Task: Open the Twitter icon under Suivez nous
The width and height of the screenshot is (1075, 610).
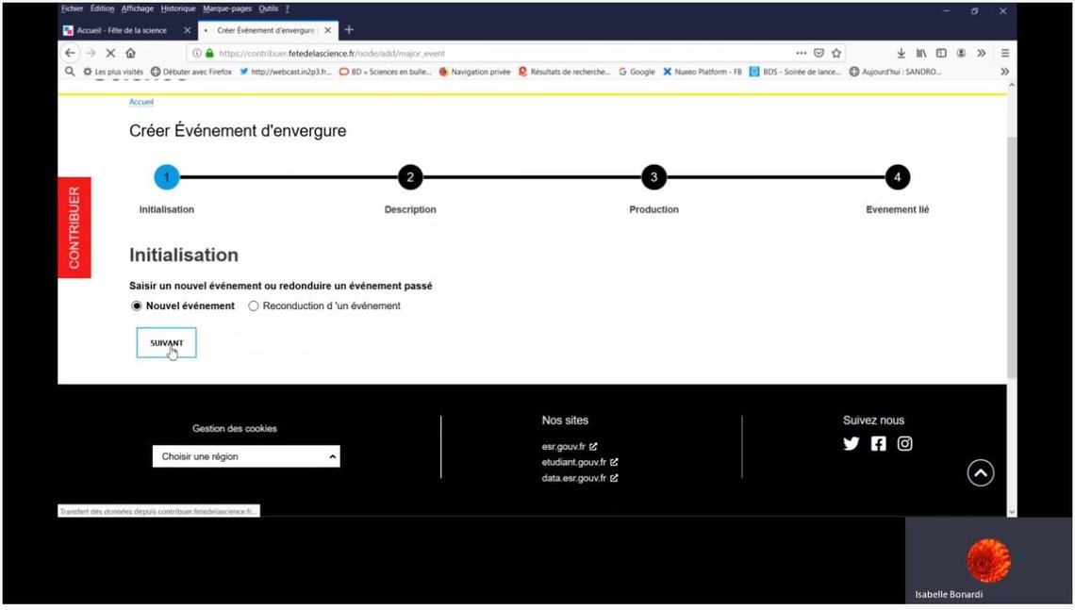Action: (851, 443)
